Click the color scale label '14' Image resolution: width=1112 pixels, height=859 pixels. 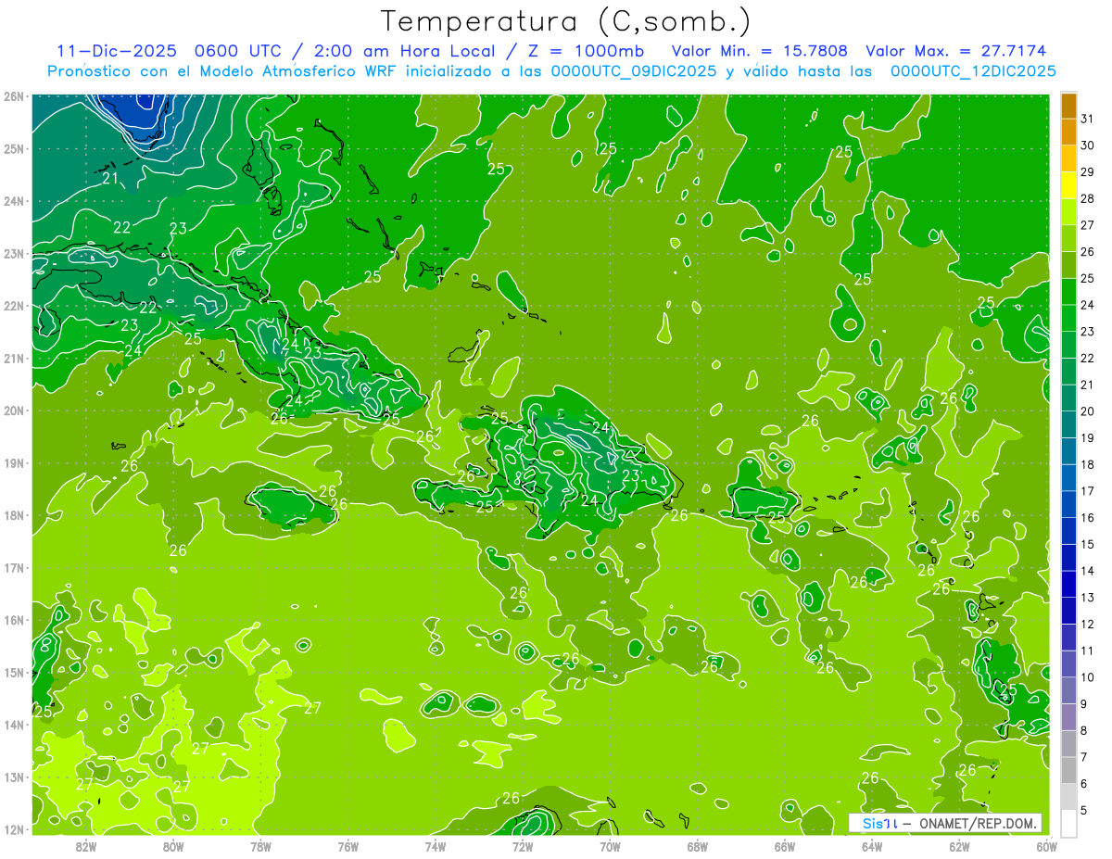[x=1088, y=571]
